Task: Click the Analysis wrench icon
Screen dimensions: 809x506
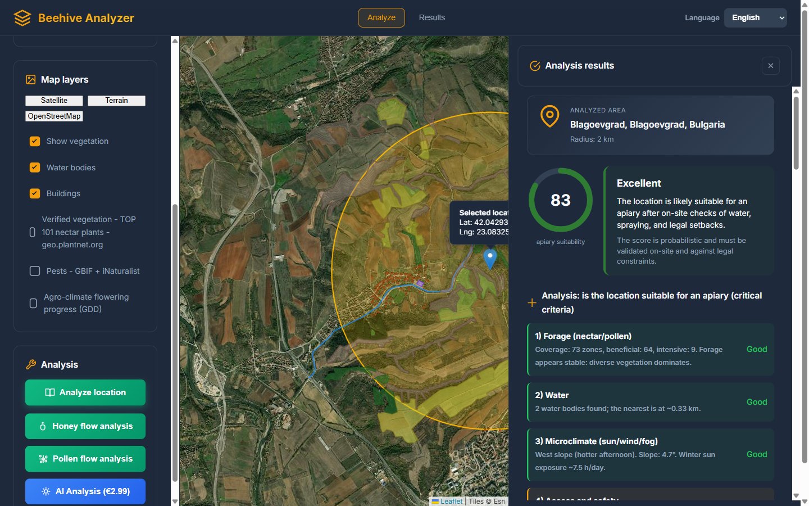Action: pos(31,365)
